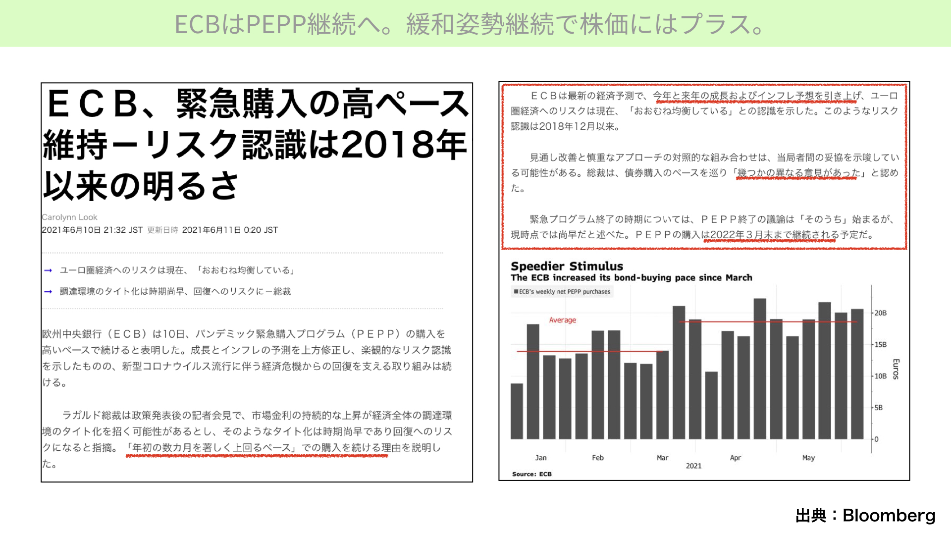Click the 2021 year label under the chart
Viewport: 951px width, 535px height.
pos(693,466)
